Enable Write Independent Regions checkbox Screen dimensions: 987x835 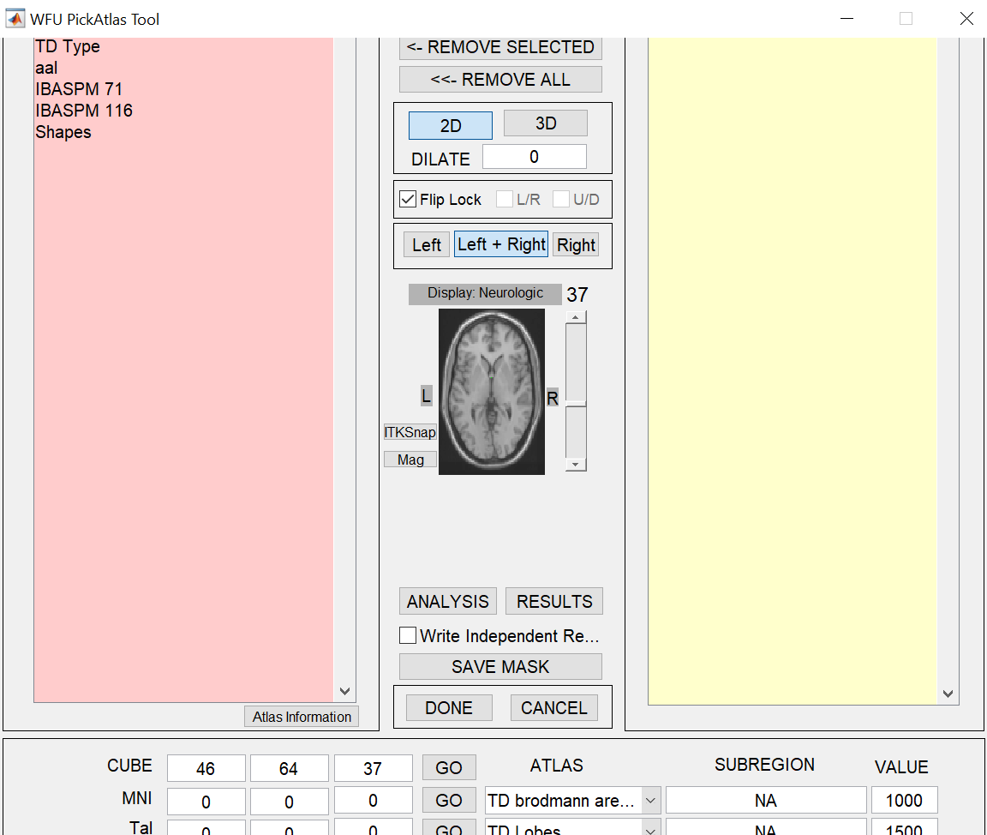(x=409, y=636)
